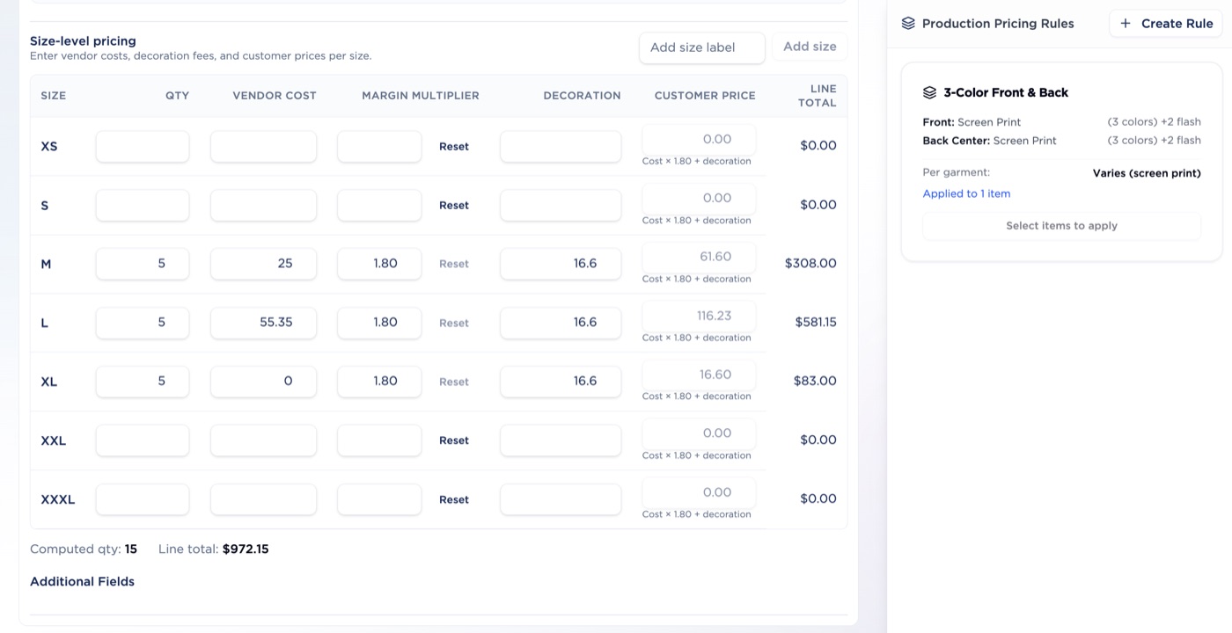The image size is (1232, 633).
Task: Click the XXL decoration field
Action: [561, 440]
